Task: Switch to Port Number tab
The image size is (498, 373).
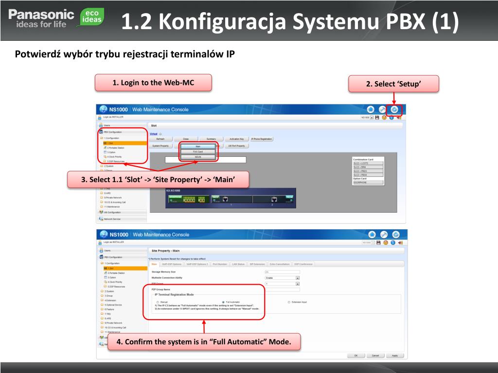Action: tap(220, 264)
